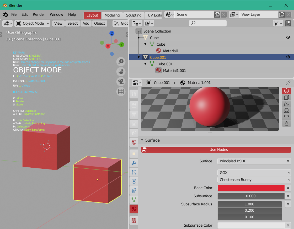Open Christensen-Burley subsurface method dropdown
This screenshot has height=229, width=294.
(254, 180)
